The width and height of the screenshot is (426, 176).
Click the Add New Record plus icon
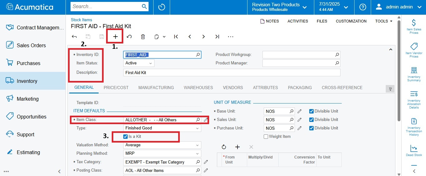tap(115, 37)
